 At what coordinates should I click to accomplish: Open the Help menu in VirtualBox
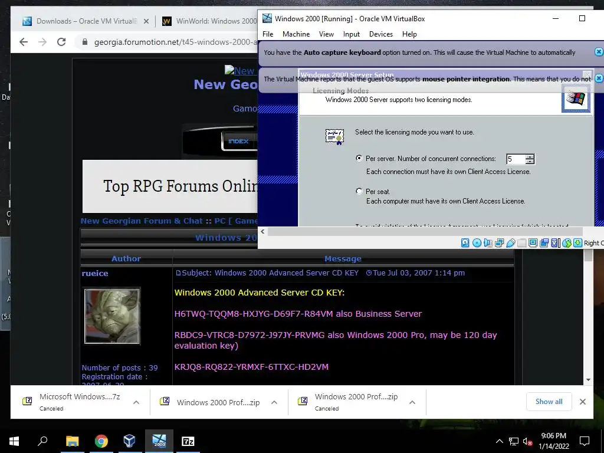[409, 34]
